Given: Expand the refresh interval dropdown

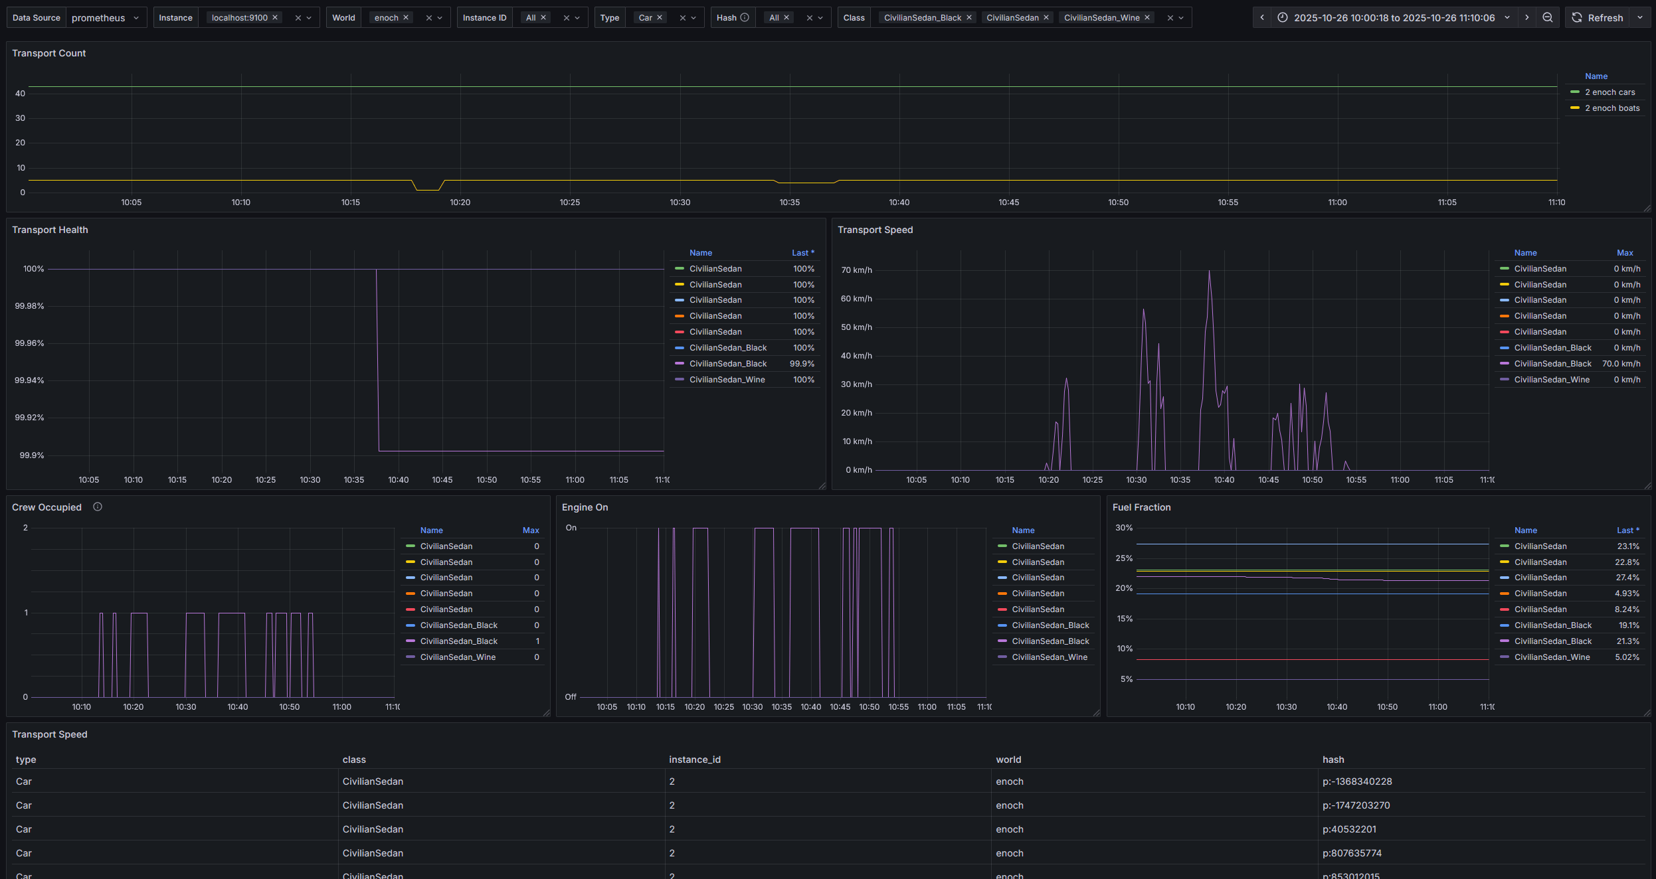Looking at the screenshot, I should click(1640, 18).
